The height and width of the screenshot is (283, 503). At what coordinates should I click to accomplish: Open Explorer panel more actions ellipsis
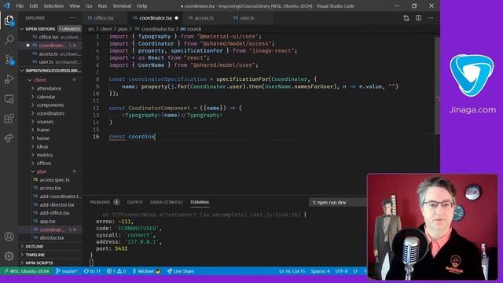pyautogui.click(x=72, y=18)
